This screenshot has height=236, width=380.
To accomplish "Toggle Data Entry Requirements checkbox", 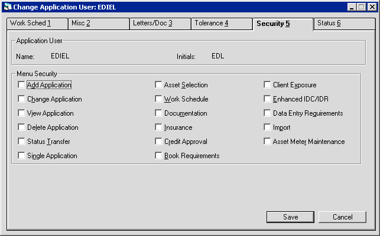I will pos(267,113).
